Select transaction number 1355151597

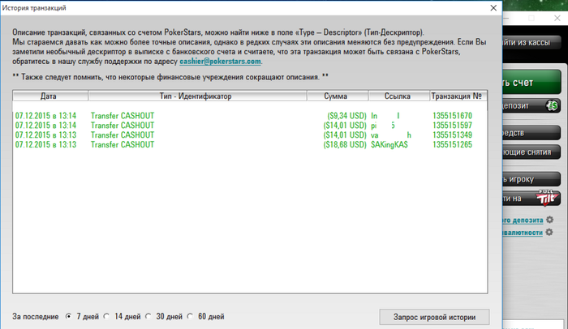click(452, 126)
